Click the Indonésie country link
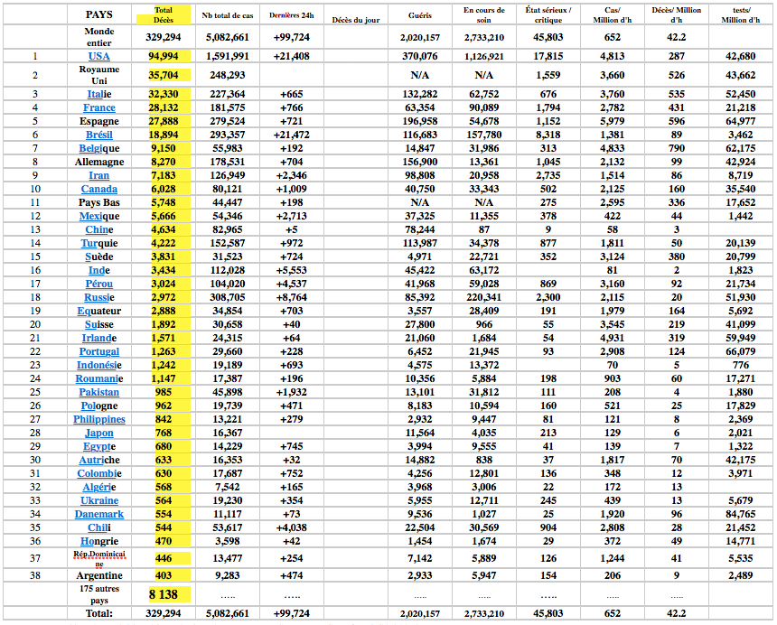 [x=98, y=365]
